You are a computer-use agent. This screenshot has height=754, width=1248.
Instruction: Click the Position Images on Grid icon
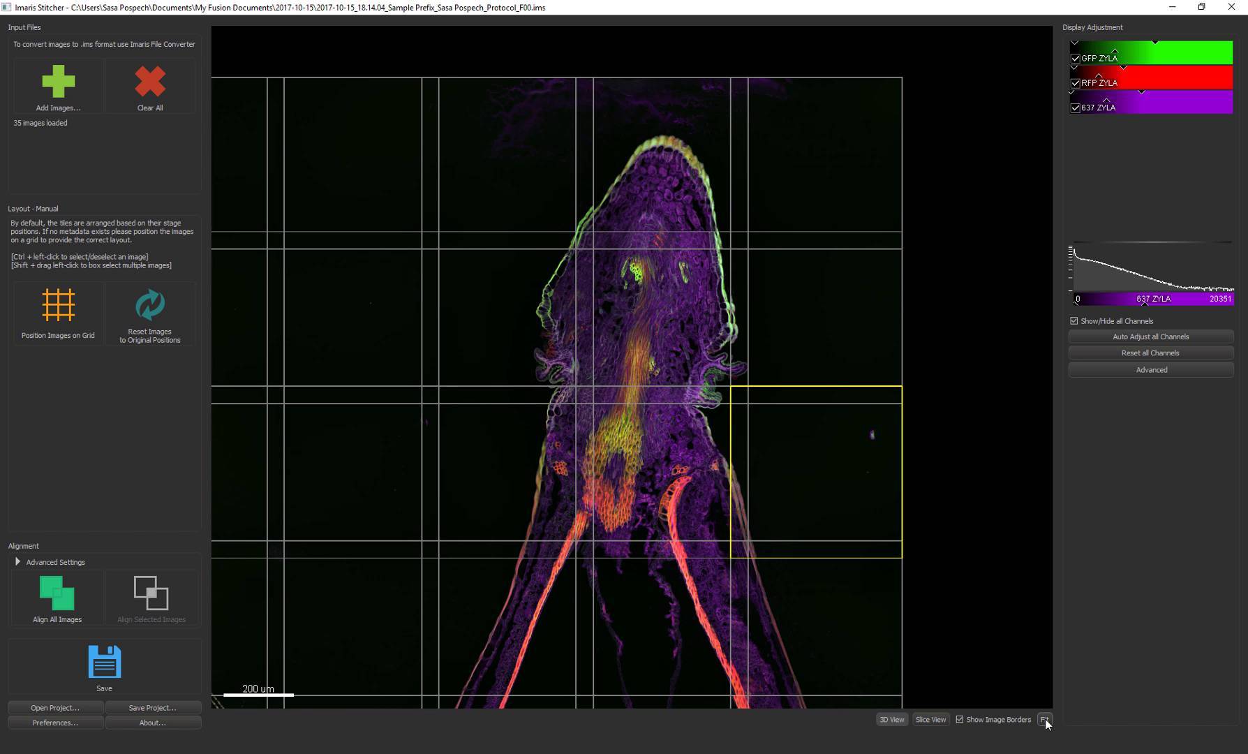tap(58, 305)
